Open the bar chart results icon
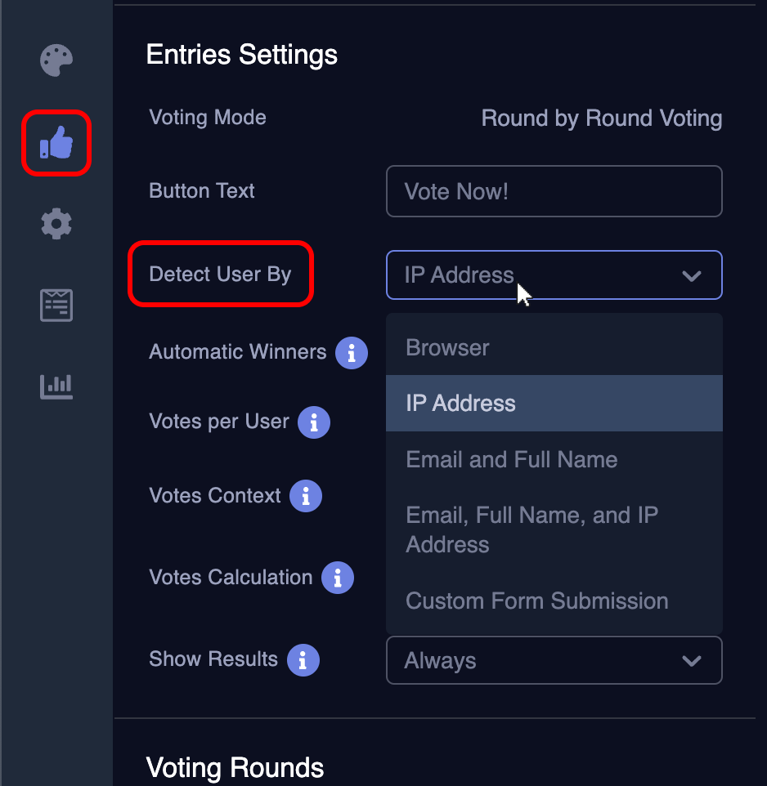This screenshot has width=767, height=786. (x=56, y=386)
